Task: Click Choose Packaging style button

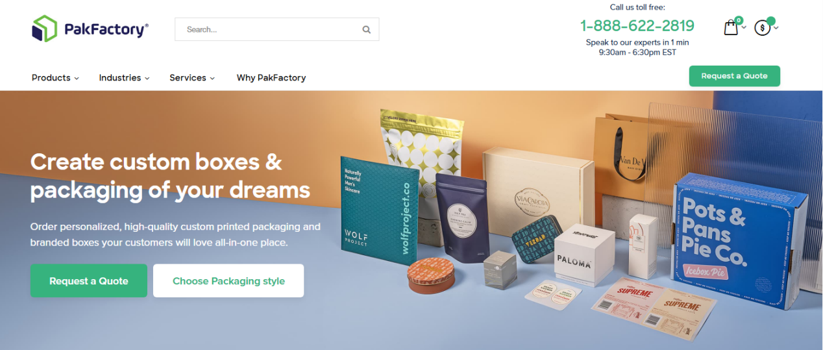Action: 228,281
